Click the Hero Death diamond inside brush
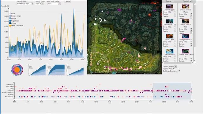 tap(166, 86)
